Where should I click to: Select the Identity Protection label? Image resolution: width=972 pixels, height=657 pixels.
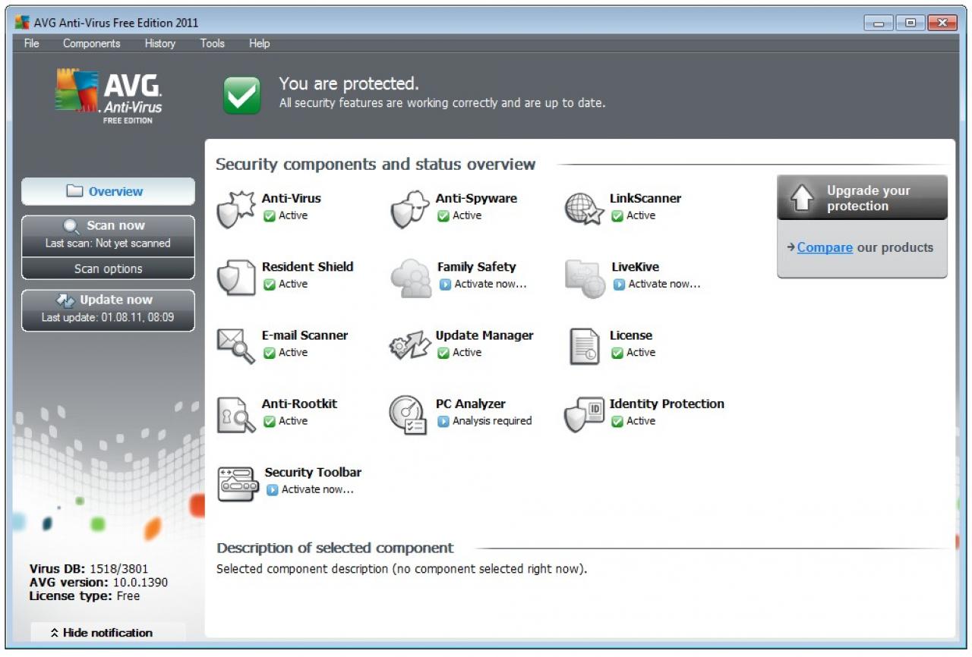pyautogui.click(x=667, y=404)
